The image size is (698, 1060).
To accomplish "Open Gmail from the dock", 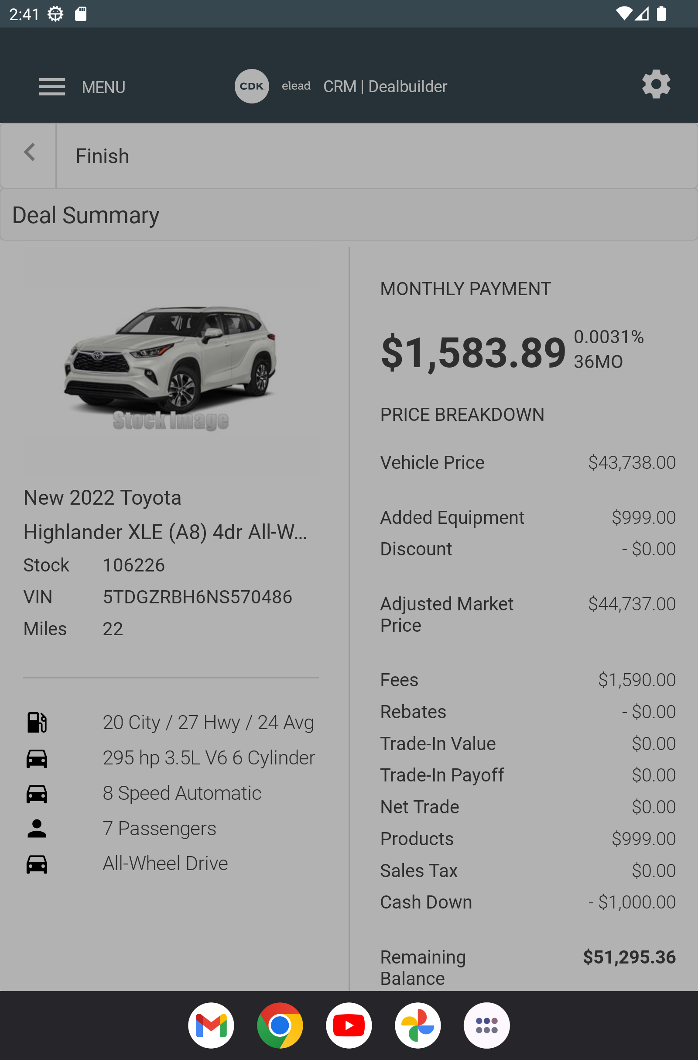I will coord(211,1025).
